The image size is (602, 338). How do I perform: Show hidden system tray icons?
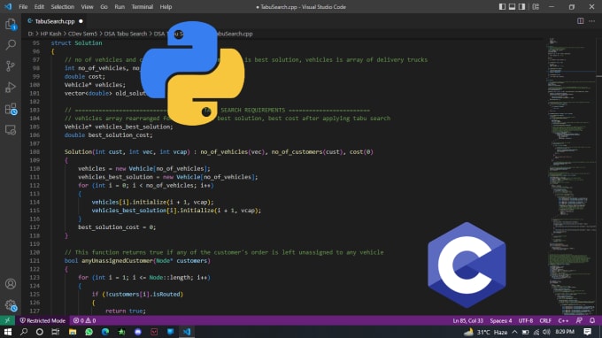click(514, 332)
